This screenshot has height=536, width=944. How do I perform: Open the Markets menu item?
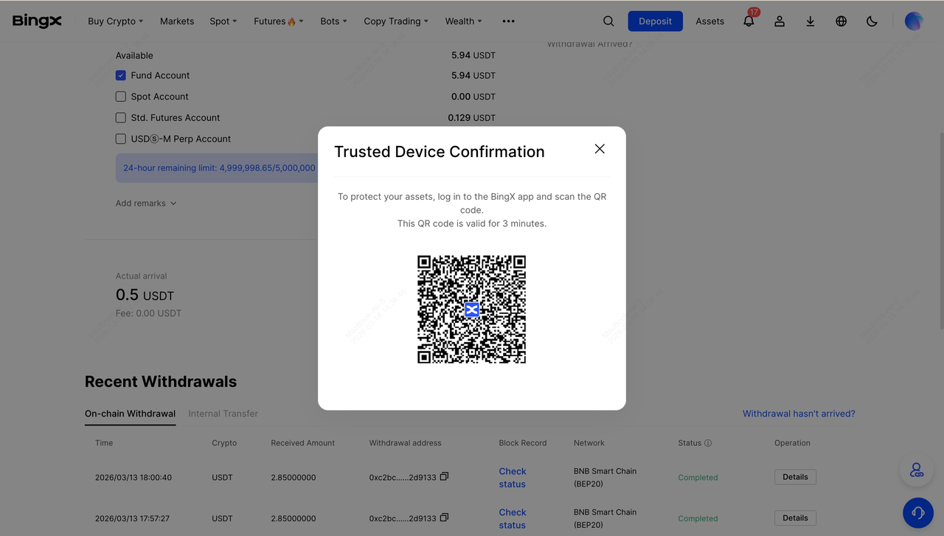177,21
